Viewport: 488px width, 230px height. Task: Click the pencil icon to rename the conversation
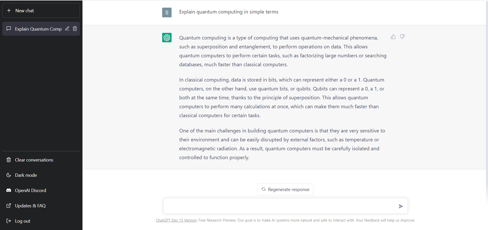(67, 29)
